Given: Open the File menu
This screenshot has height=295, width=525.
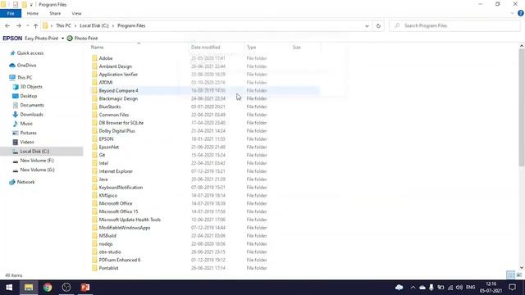Looking at the screenshot, I should pyautogui.click(x=11, y=13).
